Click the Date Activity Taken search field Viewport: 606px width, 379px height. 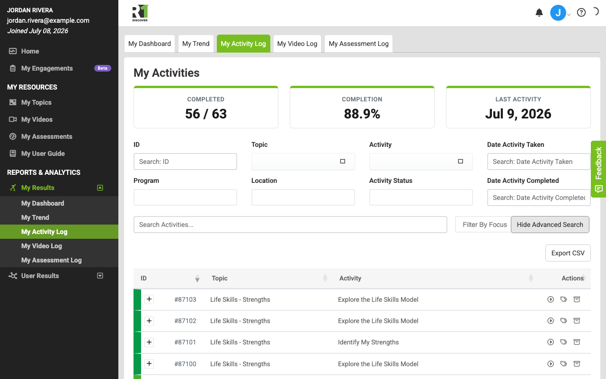pos(539,162)
